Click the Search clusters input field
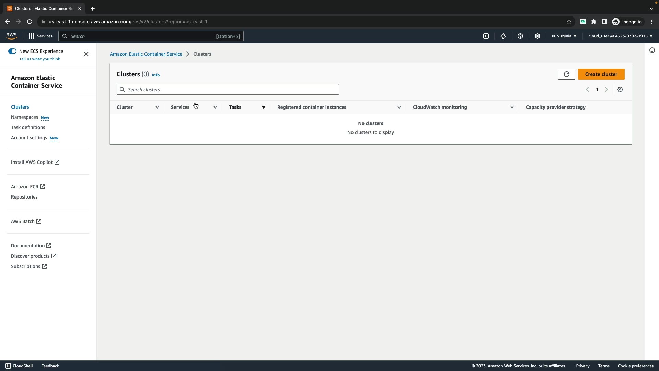Screen dimensions: 659x371 (228, 89)
